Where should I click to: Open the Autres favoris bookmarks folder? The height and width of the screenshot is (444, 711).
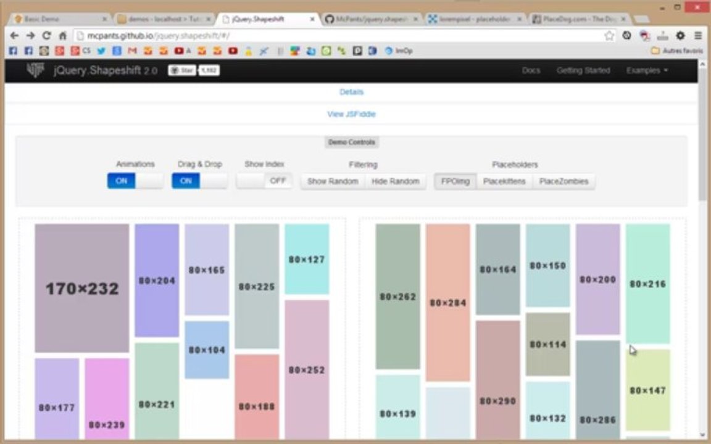(677, 51)
